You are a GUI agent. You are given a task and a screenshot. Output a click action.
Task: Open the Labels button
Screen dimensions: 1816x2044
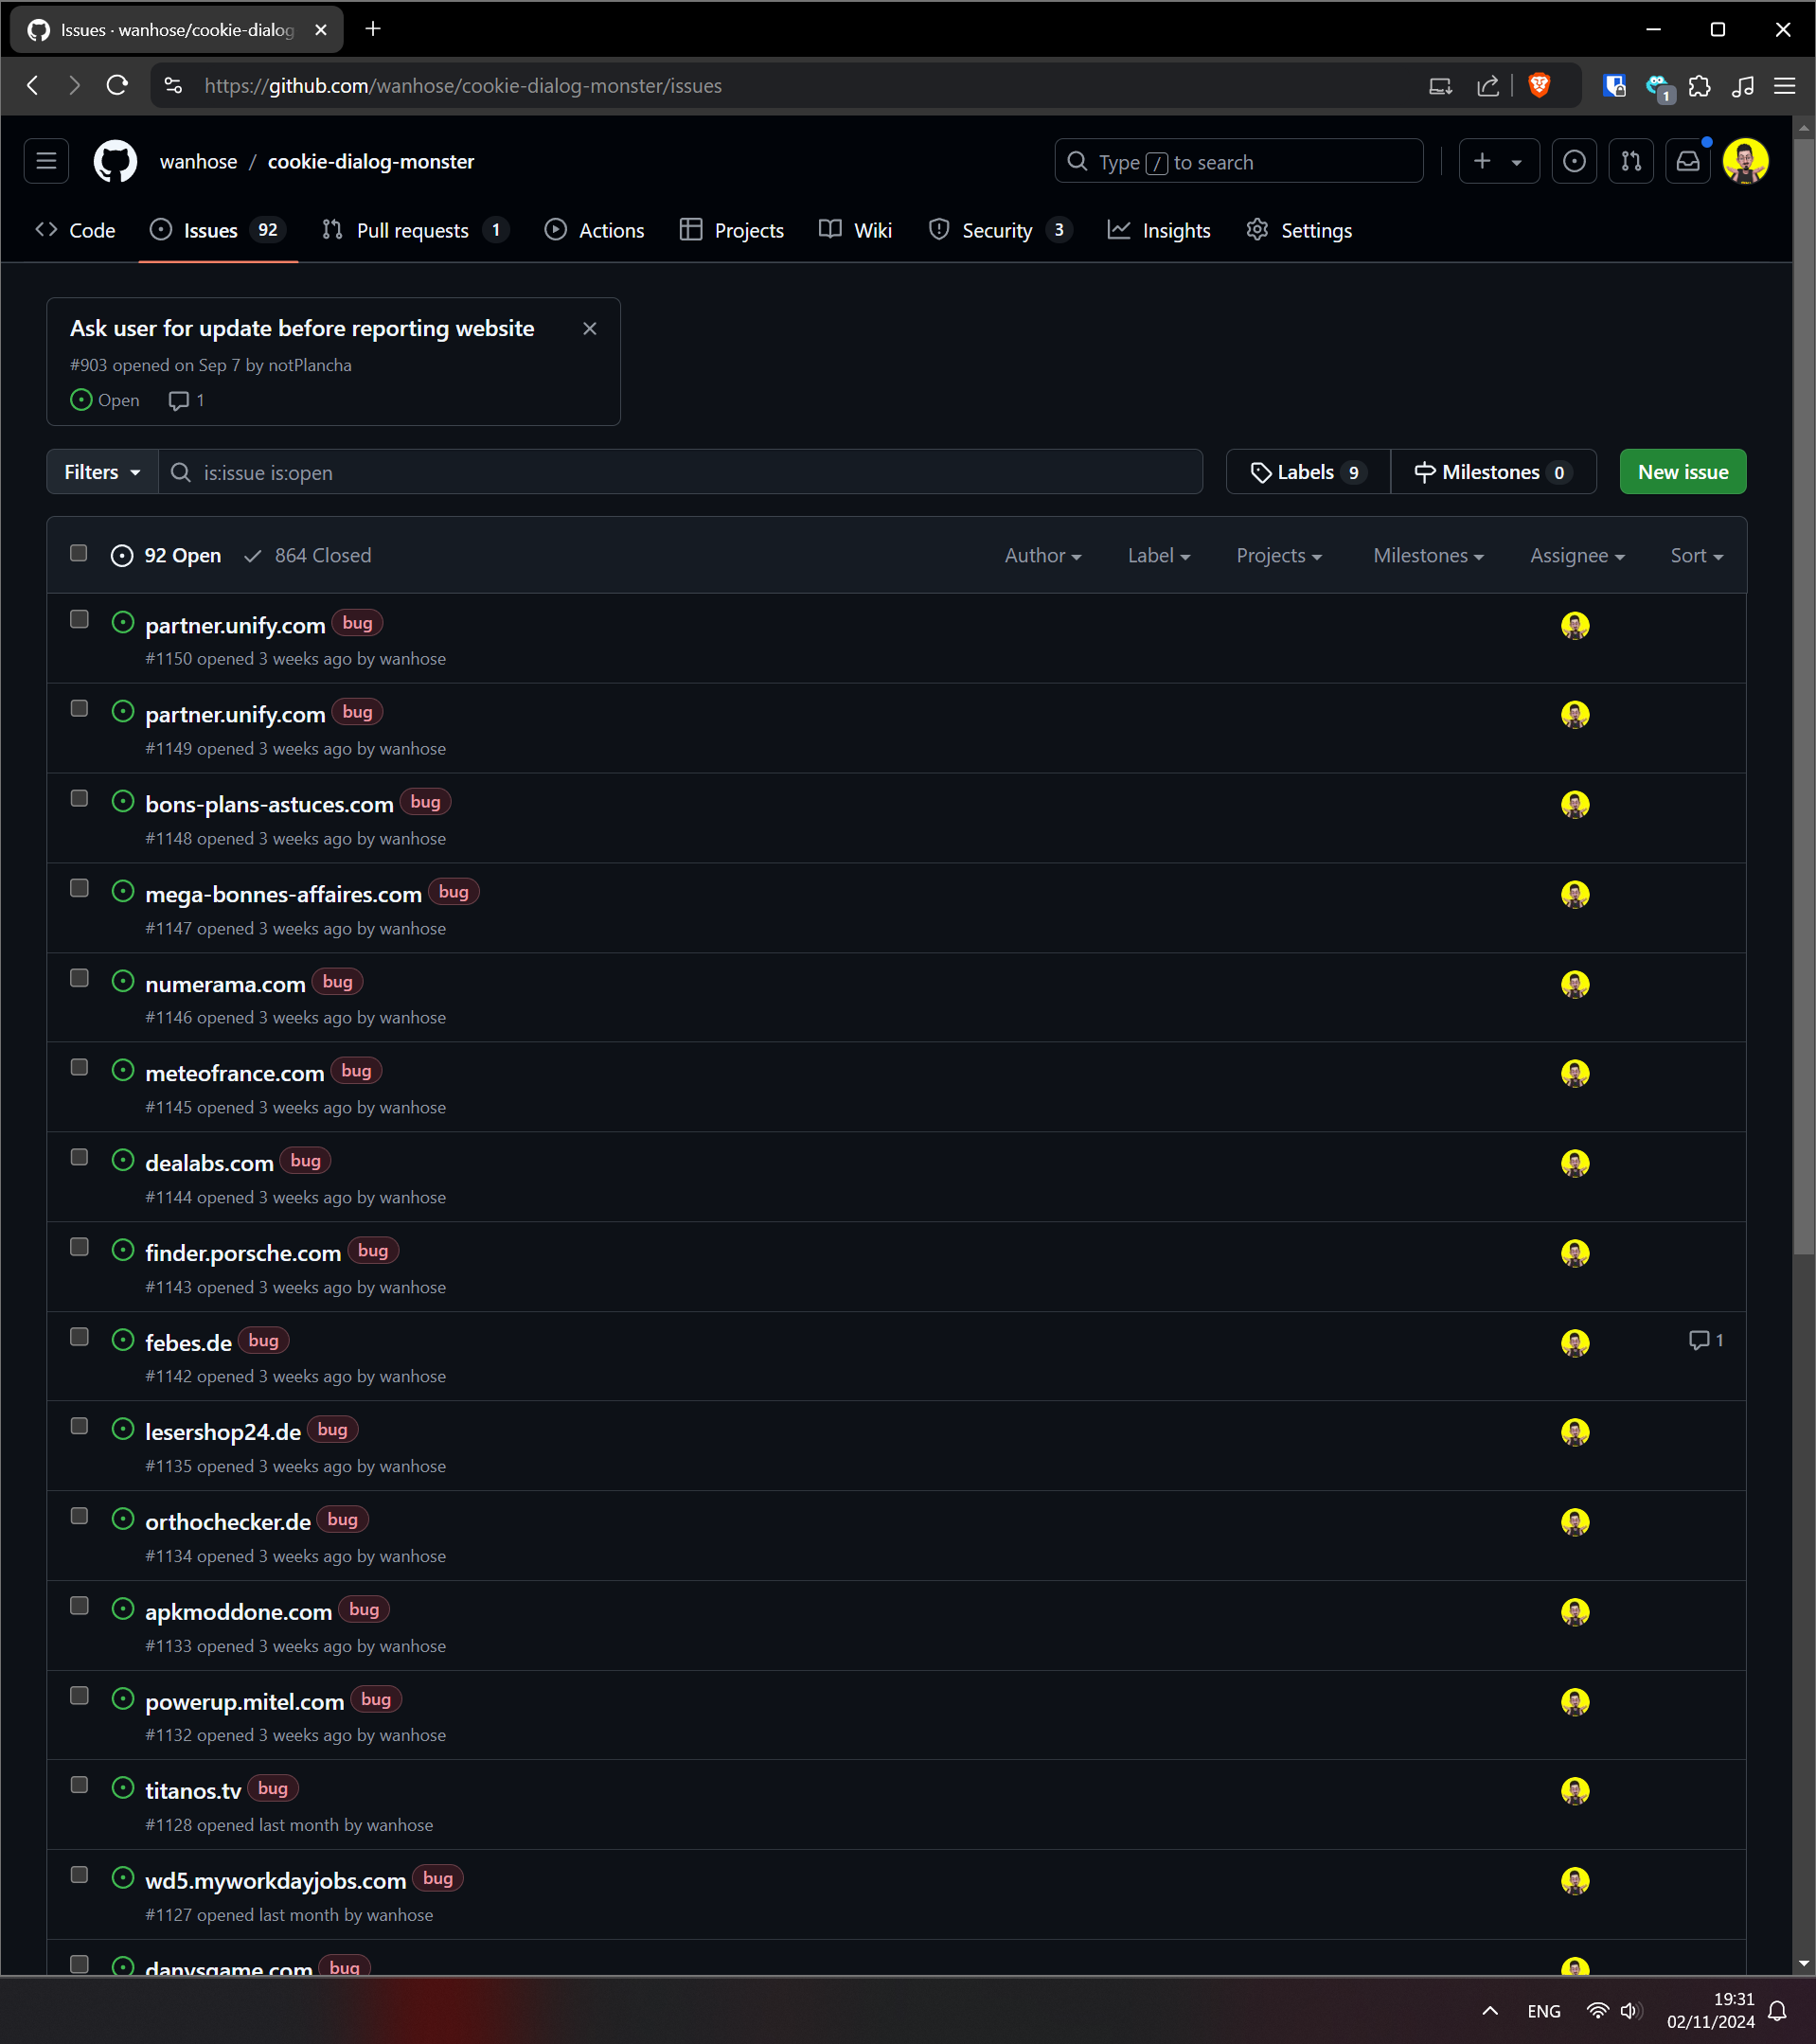click(x=1307, y=472)
